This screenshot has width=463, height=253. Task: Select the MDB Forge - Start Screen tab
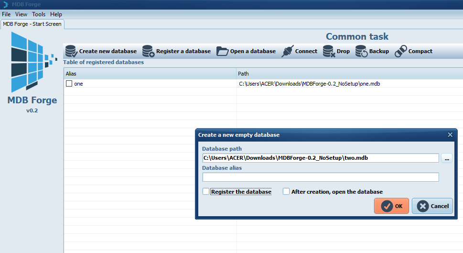coord(32,24)
